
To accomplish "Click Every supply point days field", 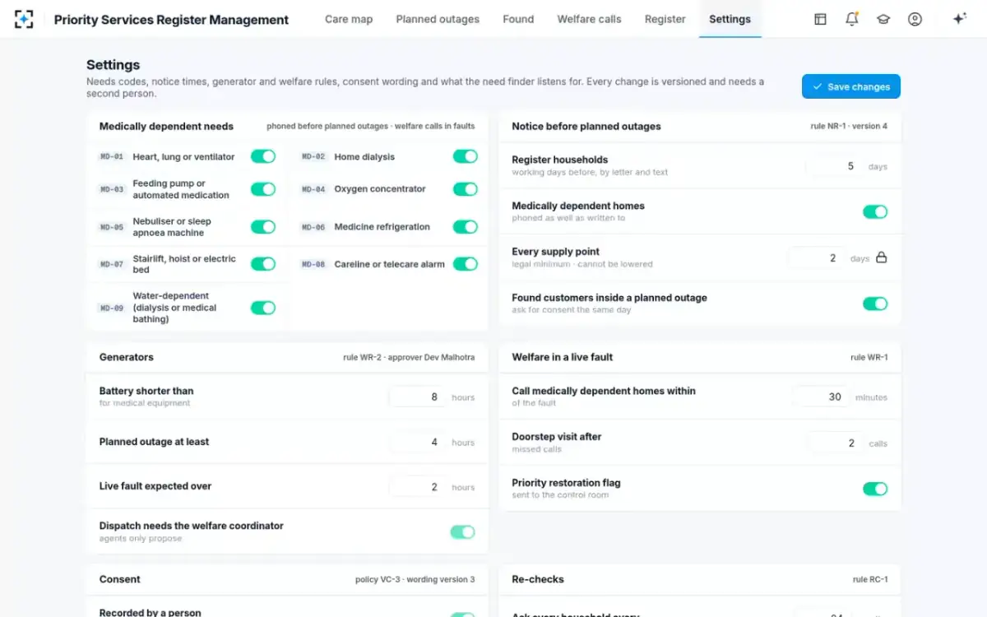I will [816, 258].
